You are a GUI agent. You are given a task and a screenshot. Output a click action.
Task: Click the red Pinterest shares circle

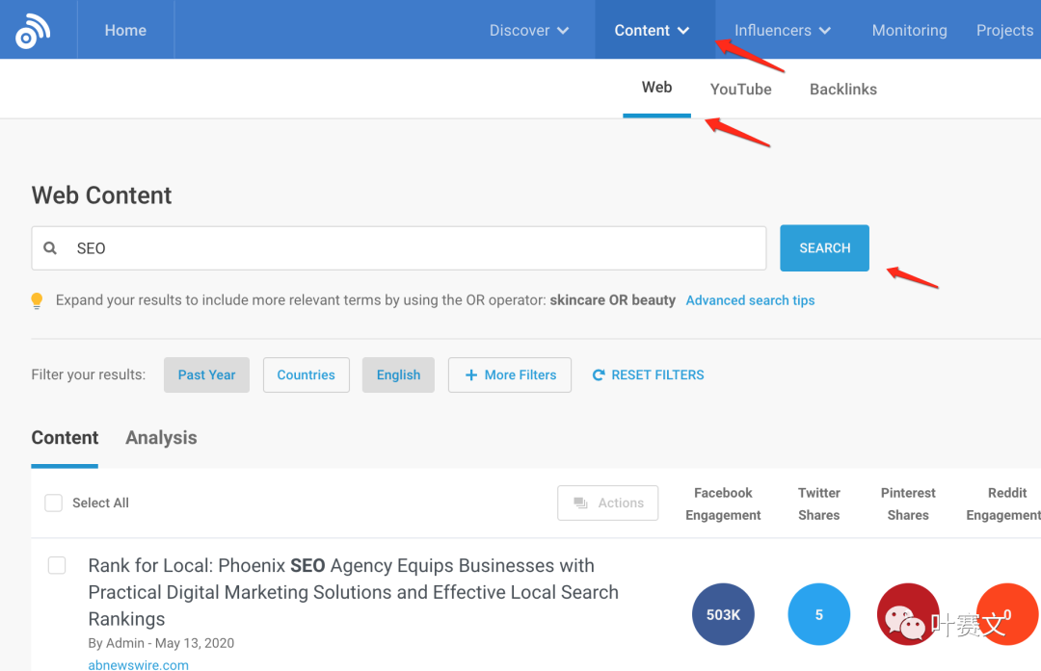908,614
